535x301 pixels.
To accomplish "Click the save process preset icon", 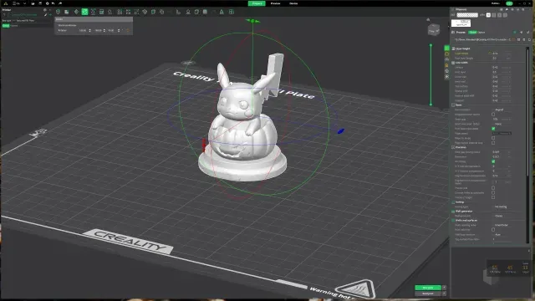I will point(519,39).
